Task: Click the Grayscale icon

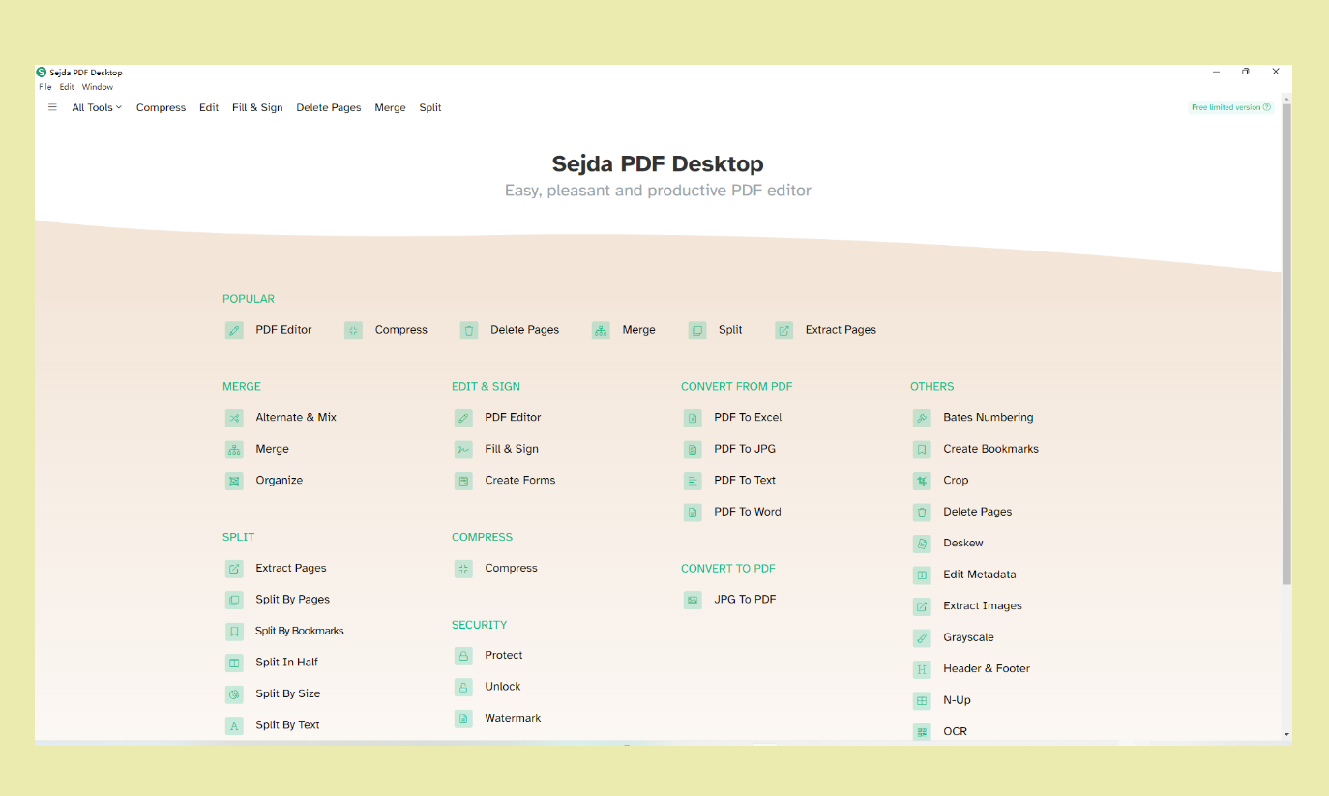Action: click(922, 638)
